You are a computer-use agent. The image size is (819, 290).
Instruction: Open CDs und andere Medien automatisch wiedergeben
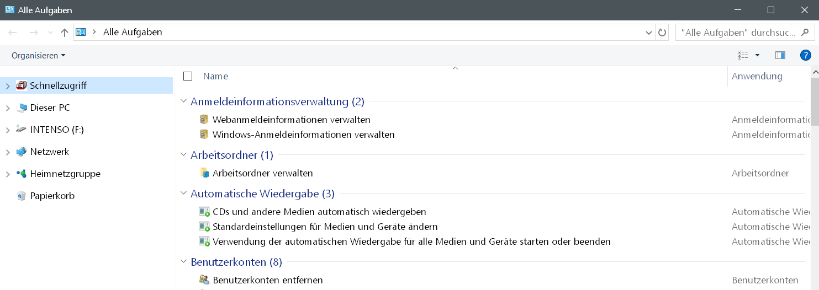(319, 212)
